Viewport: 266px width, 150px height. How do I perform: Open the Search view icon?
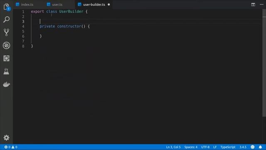[x=7, y=20]
